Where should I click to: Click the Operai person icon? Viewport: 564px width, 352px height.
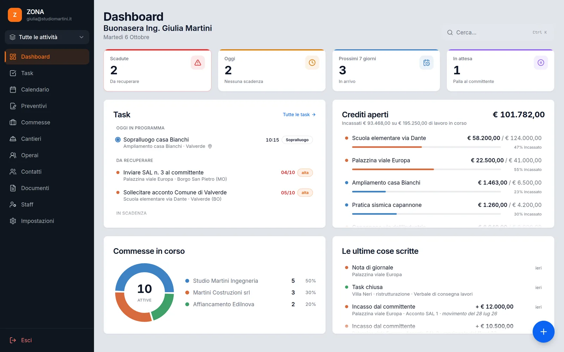13,155
